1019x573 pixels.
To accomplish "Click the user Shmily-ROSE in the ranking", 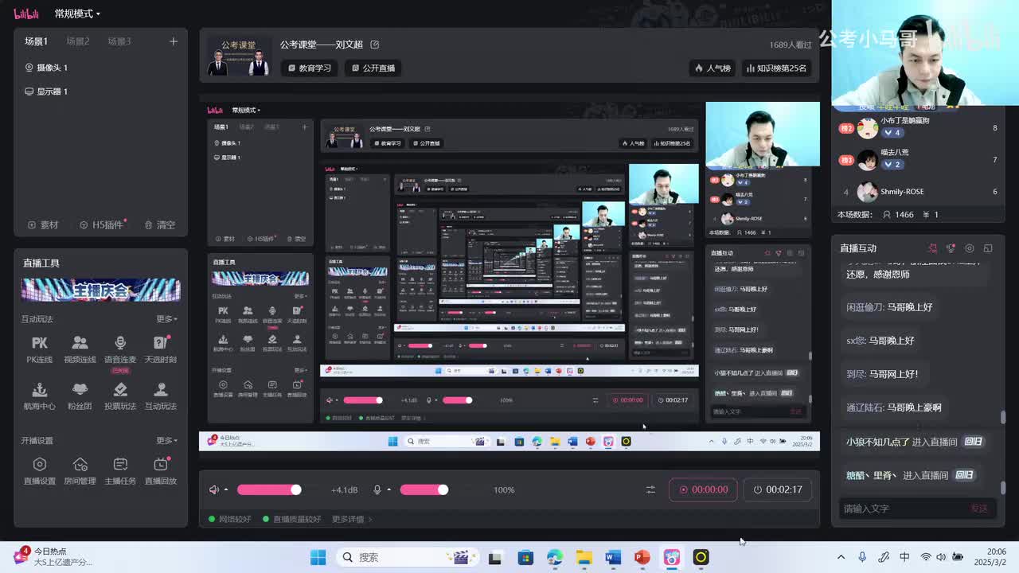I will pos(902,192).
